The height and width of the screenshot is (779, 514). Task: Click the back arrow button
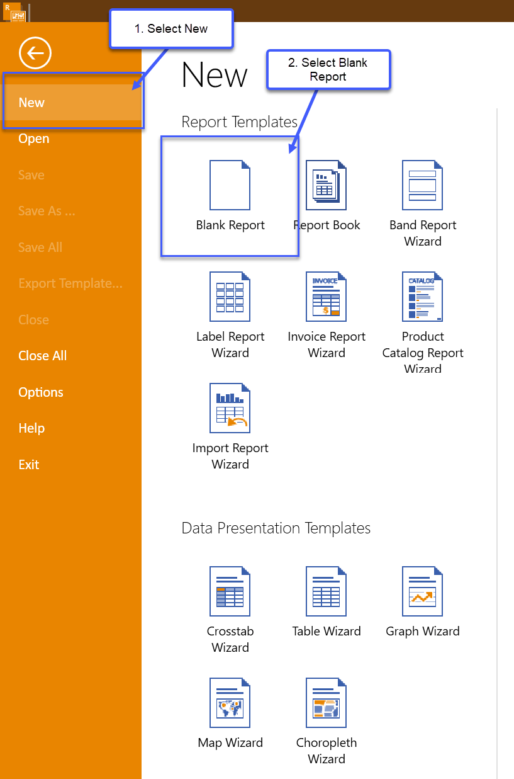35,53
